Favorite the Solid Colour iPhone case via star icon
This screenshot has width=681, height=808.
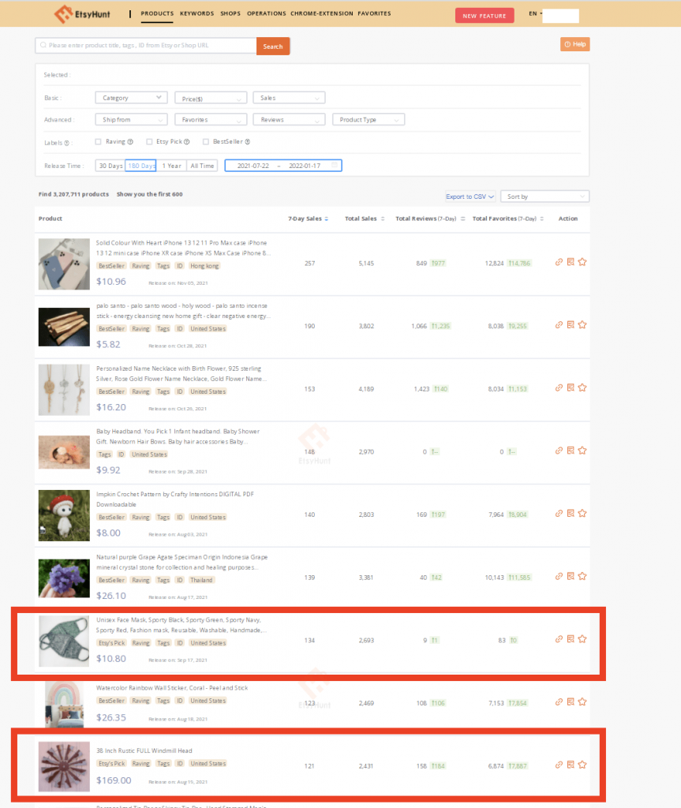(x=582, y=261)
